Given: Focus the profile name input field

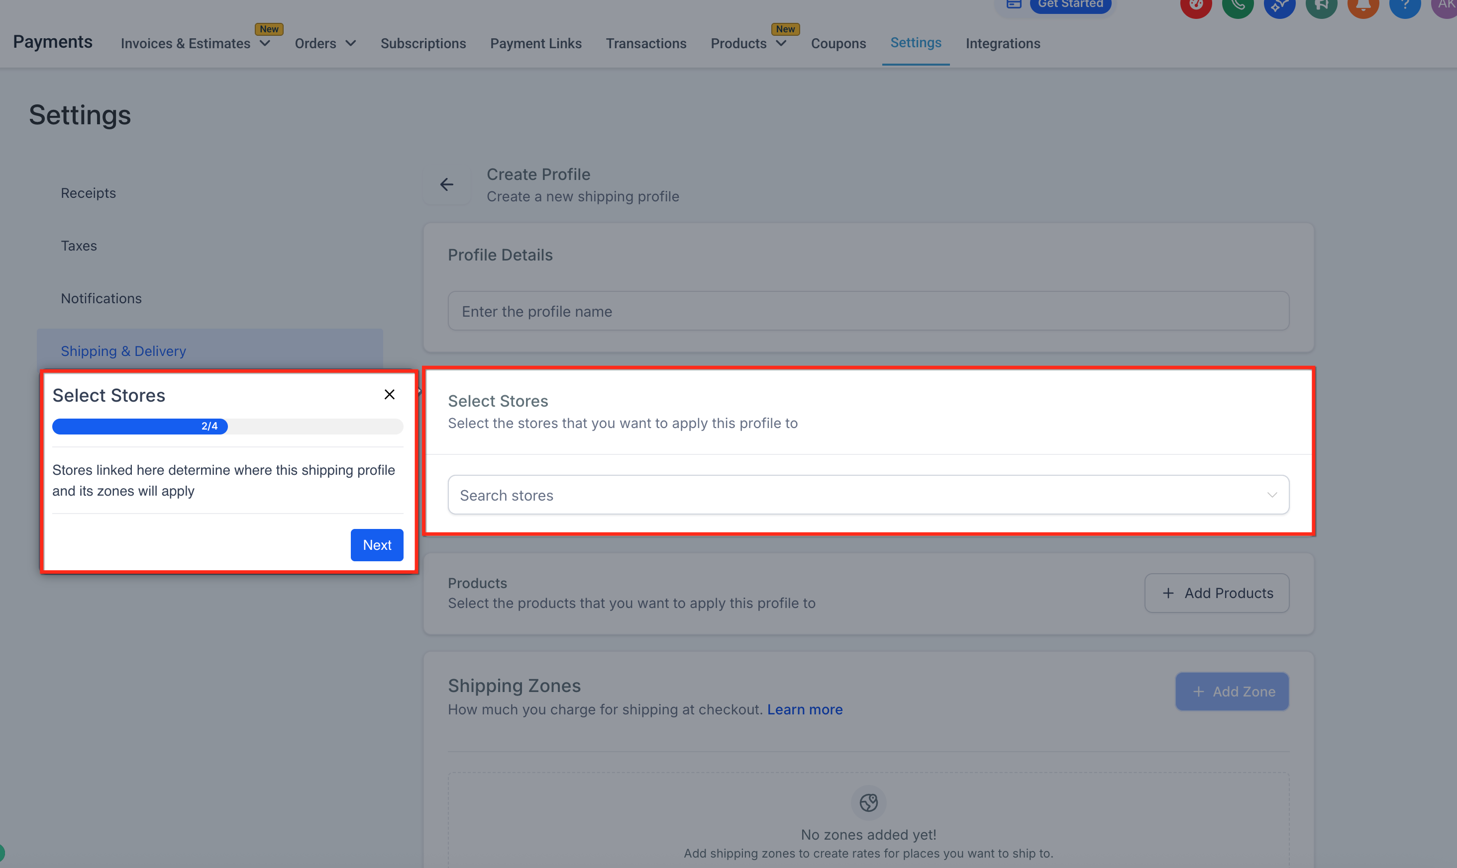Looking at the screenshot, I should coord(868,311).
